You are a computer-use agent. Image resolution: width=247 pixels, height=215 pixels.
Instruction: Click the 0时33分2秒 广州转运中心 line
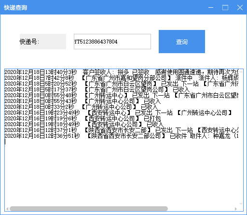coord(81,107)
